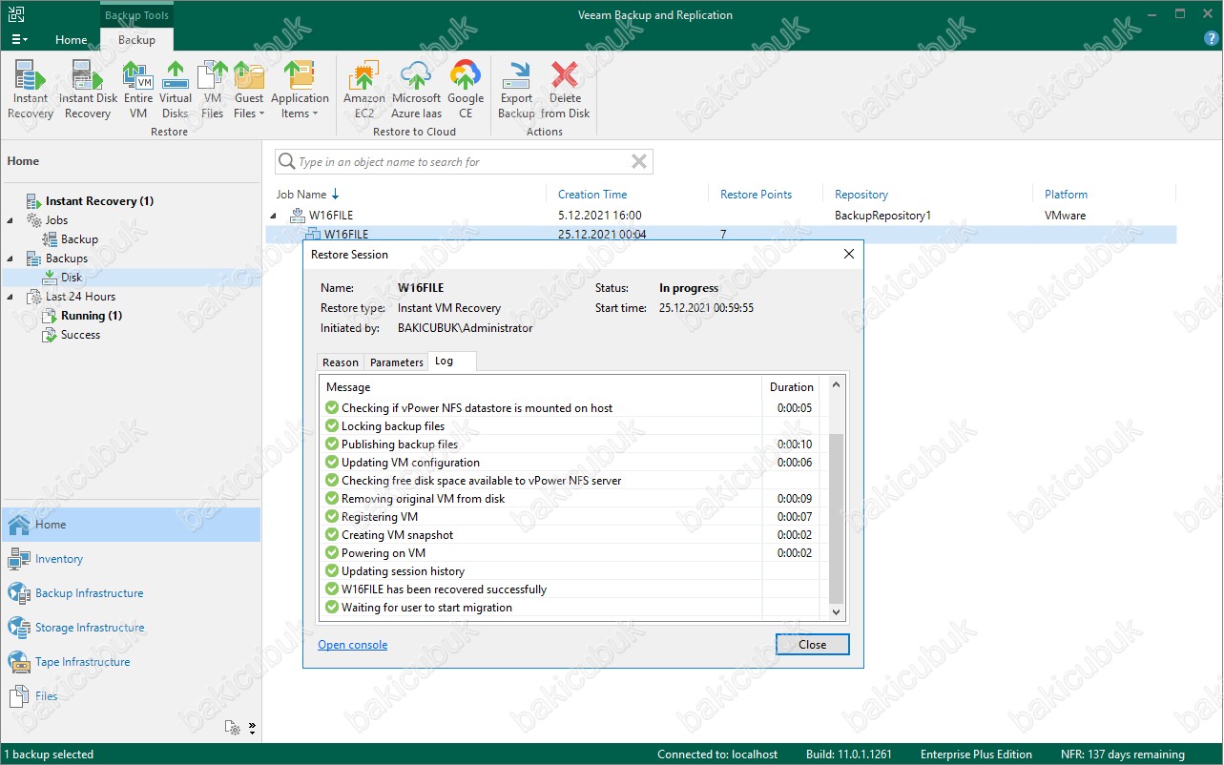Image resolution: width=1224 pixels, height=765 pixels.
Task: Select the Backup Tools contextual tab
Action: tap(136, 15)
